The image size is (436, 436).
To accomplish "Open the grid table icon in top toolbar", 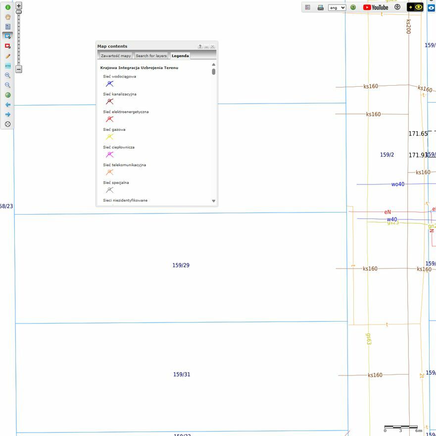I will (x=307, y=7).
